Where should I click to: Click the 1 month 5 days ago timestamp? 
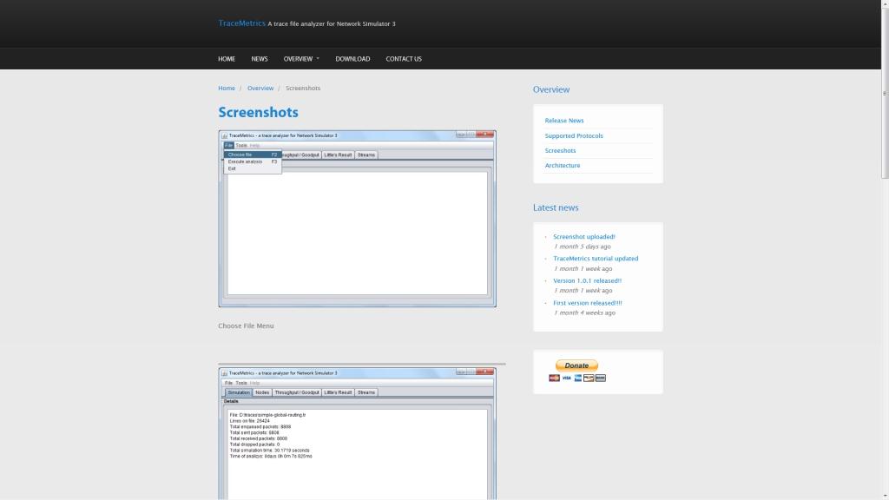coord(583,247)
